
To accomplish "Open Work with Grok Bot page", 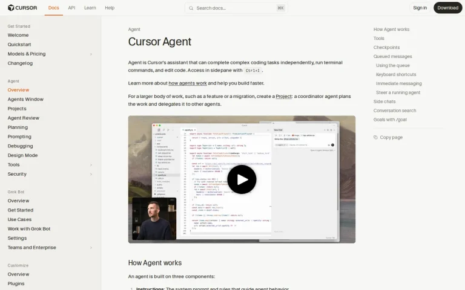I will (x=29, y=229).
